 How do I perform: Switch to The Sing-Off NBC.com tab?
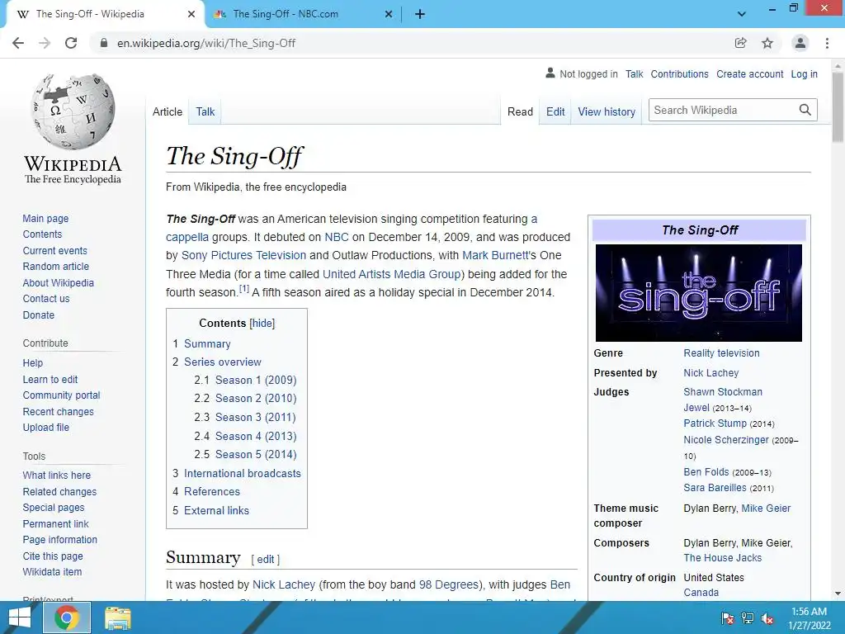tap(302, 14)
